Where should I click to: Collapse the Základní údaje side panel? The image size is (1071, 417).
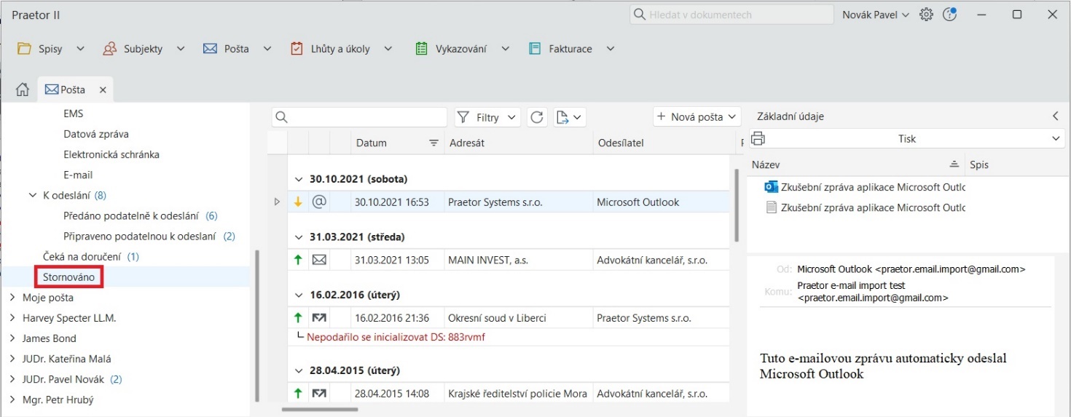coord(1056,116)
